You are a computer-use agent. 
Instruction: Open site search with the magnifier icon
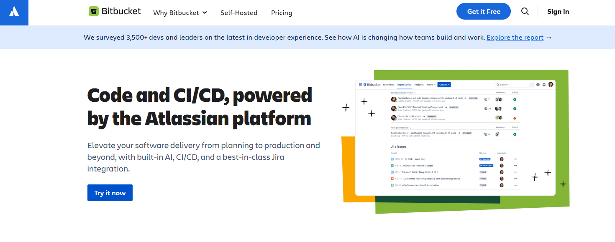(x=525, y=11)
